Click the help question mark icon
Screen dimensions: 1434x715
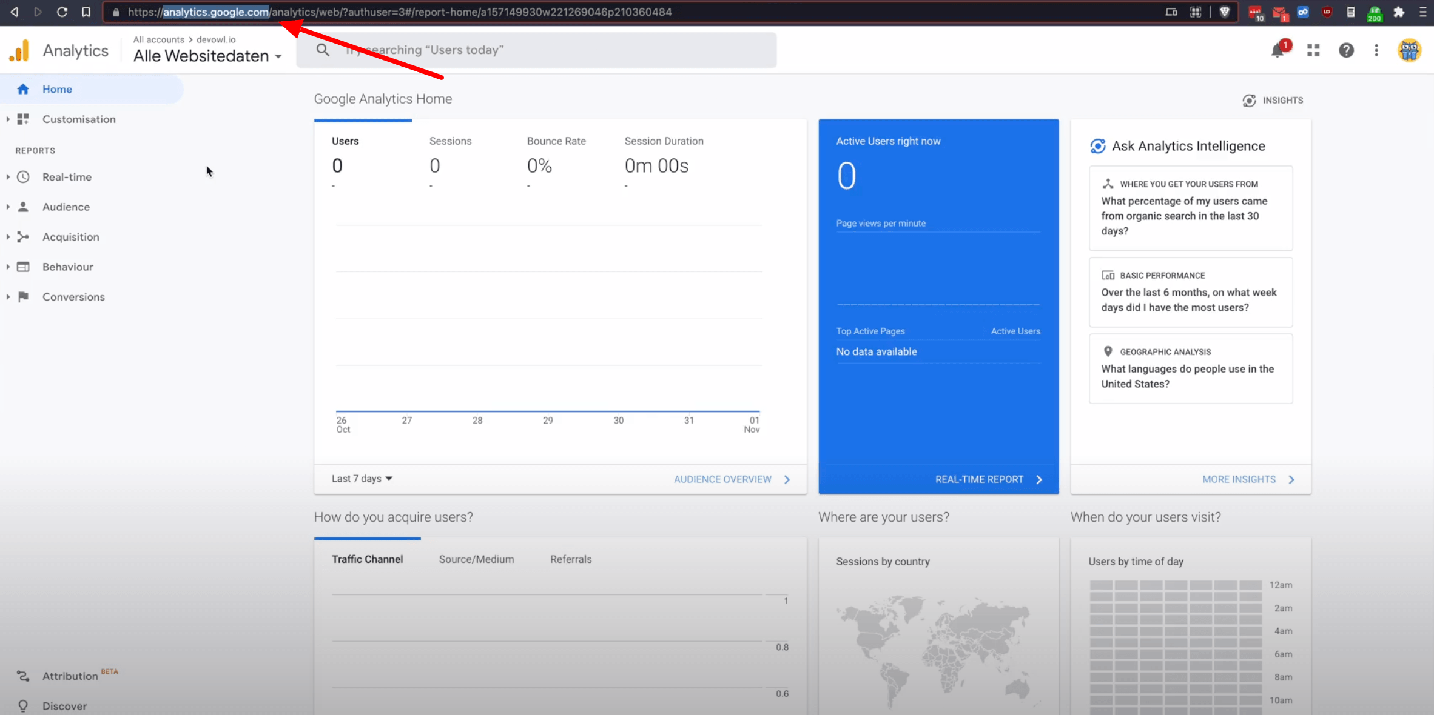pyautogui.click(x=1346, y=50)
